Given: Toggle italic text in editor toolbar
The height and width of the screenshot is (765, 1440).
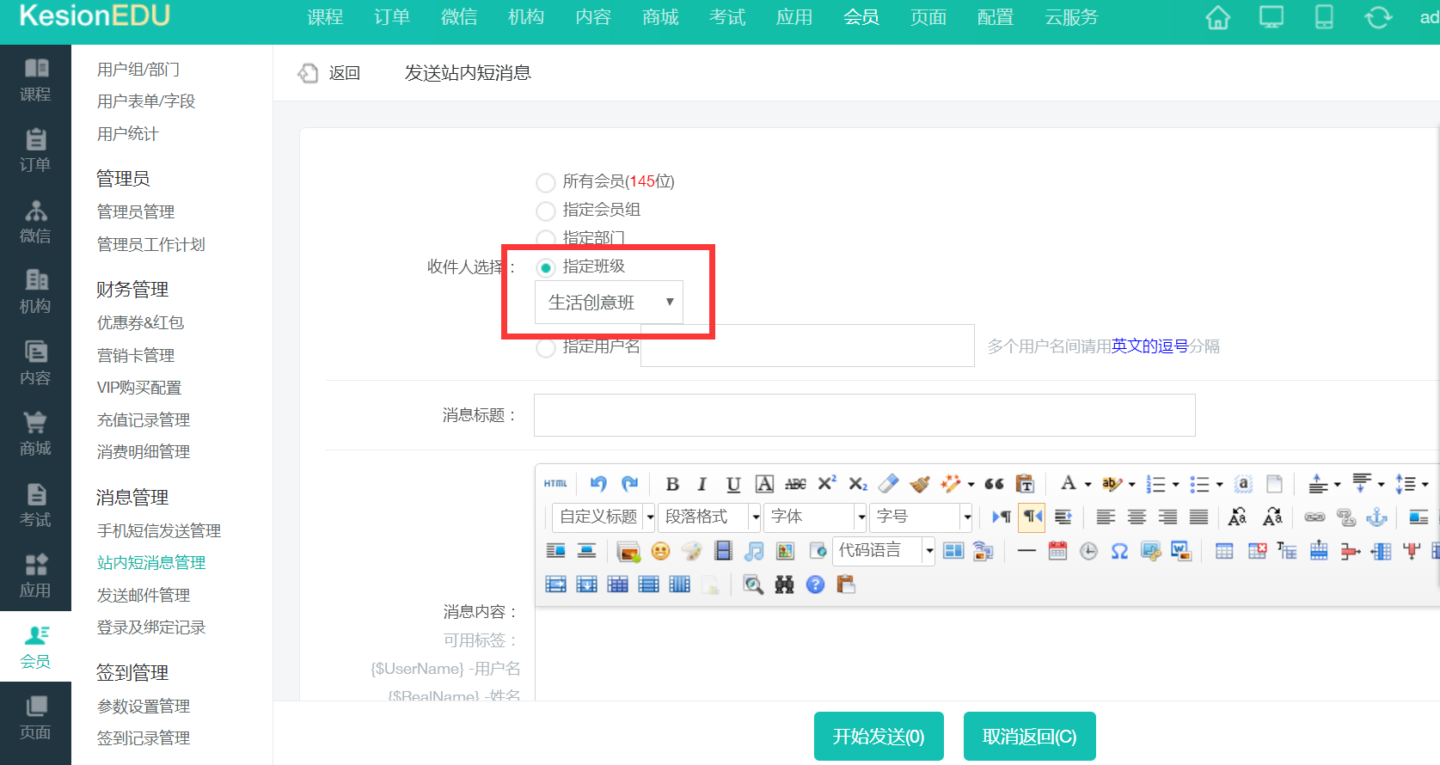Looking at the screenshot, I should click(702, 484).
